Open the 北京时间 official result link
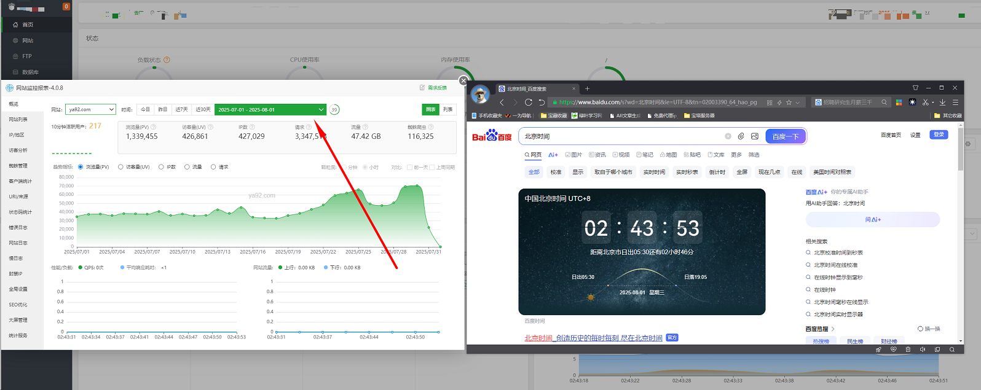 [593, 338]
